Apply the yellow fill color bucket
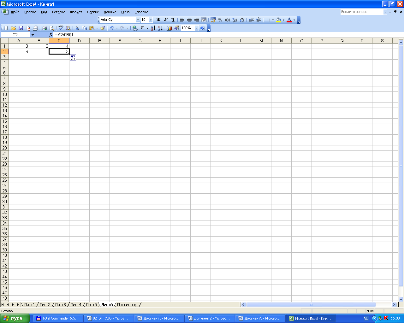404x323 pixels. pos(278,20)
